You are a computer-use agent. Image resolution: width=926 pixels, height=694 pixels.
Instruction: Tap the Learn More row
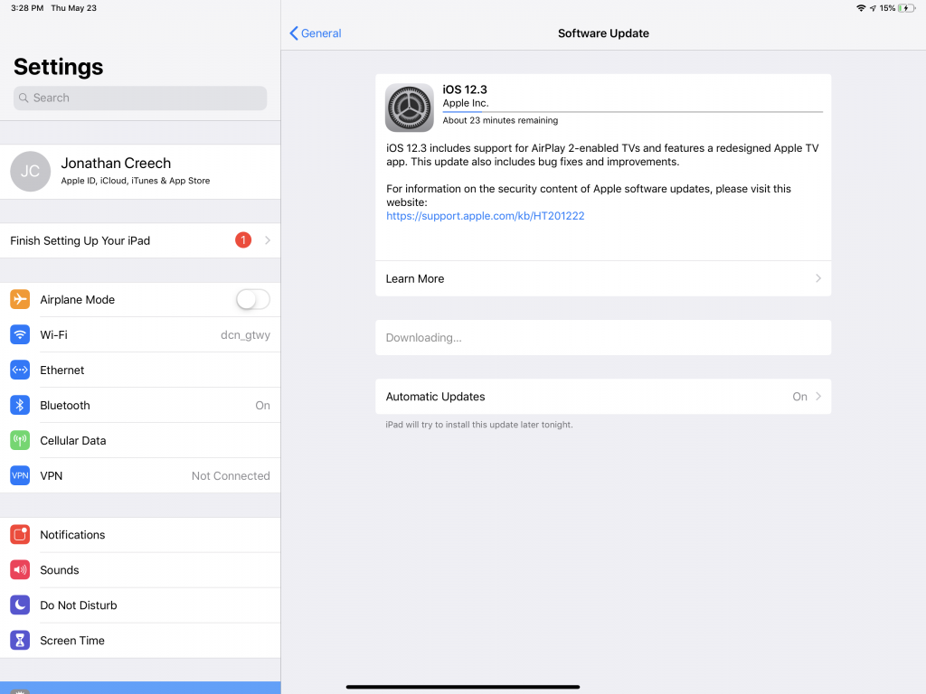[x=603, y=278]
